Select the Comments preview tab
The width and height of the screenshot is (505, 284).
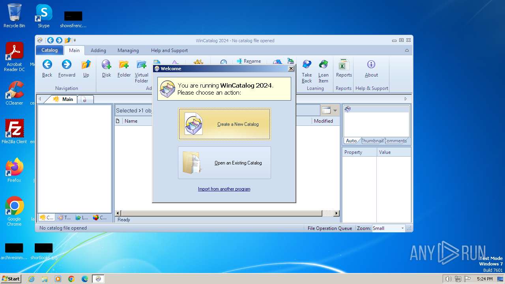[396, 141]
